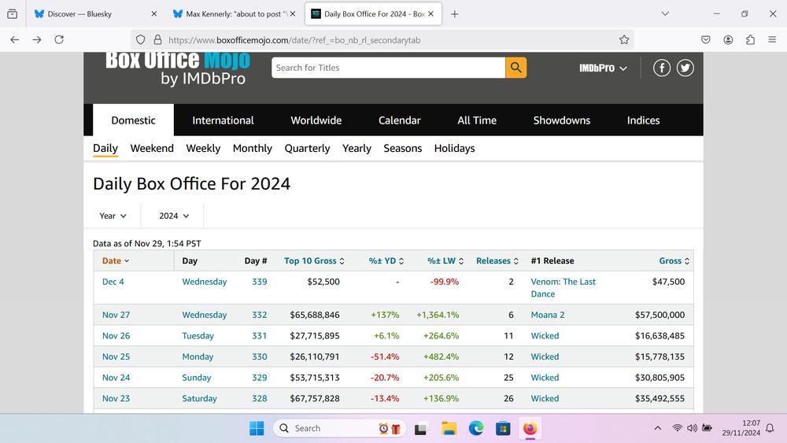Close the Discover — Bluesky tab
This screenshot has width=787, height=443.
point(154,14)
